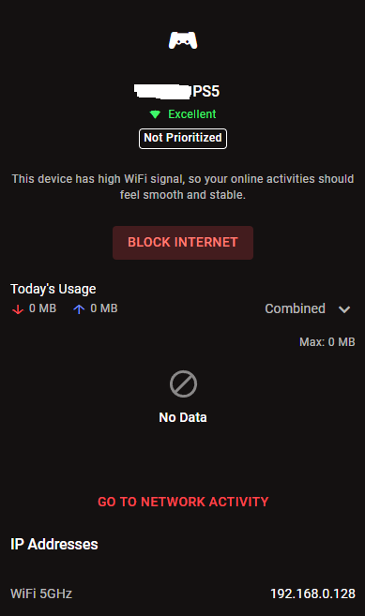Image resolution: width=365 pixels, height=616 pixels.
Task: Click the WiFi 5GHz connection label
Action: tap(41, 593)
